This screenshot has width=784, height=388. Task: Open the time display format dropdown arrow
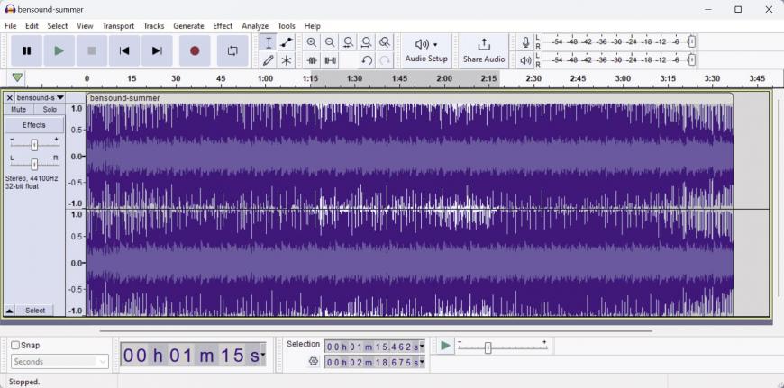[x=263, y=355]
